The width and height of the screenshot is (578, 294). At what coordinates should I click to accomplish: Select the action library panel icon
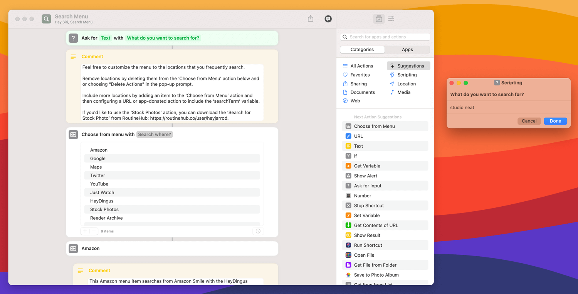click(379, 19)
